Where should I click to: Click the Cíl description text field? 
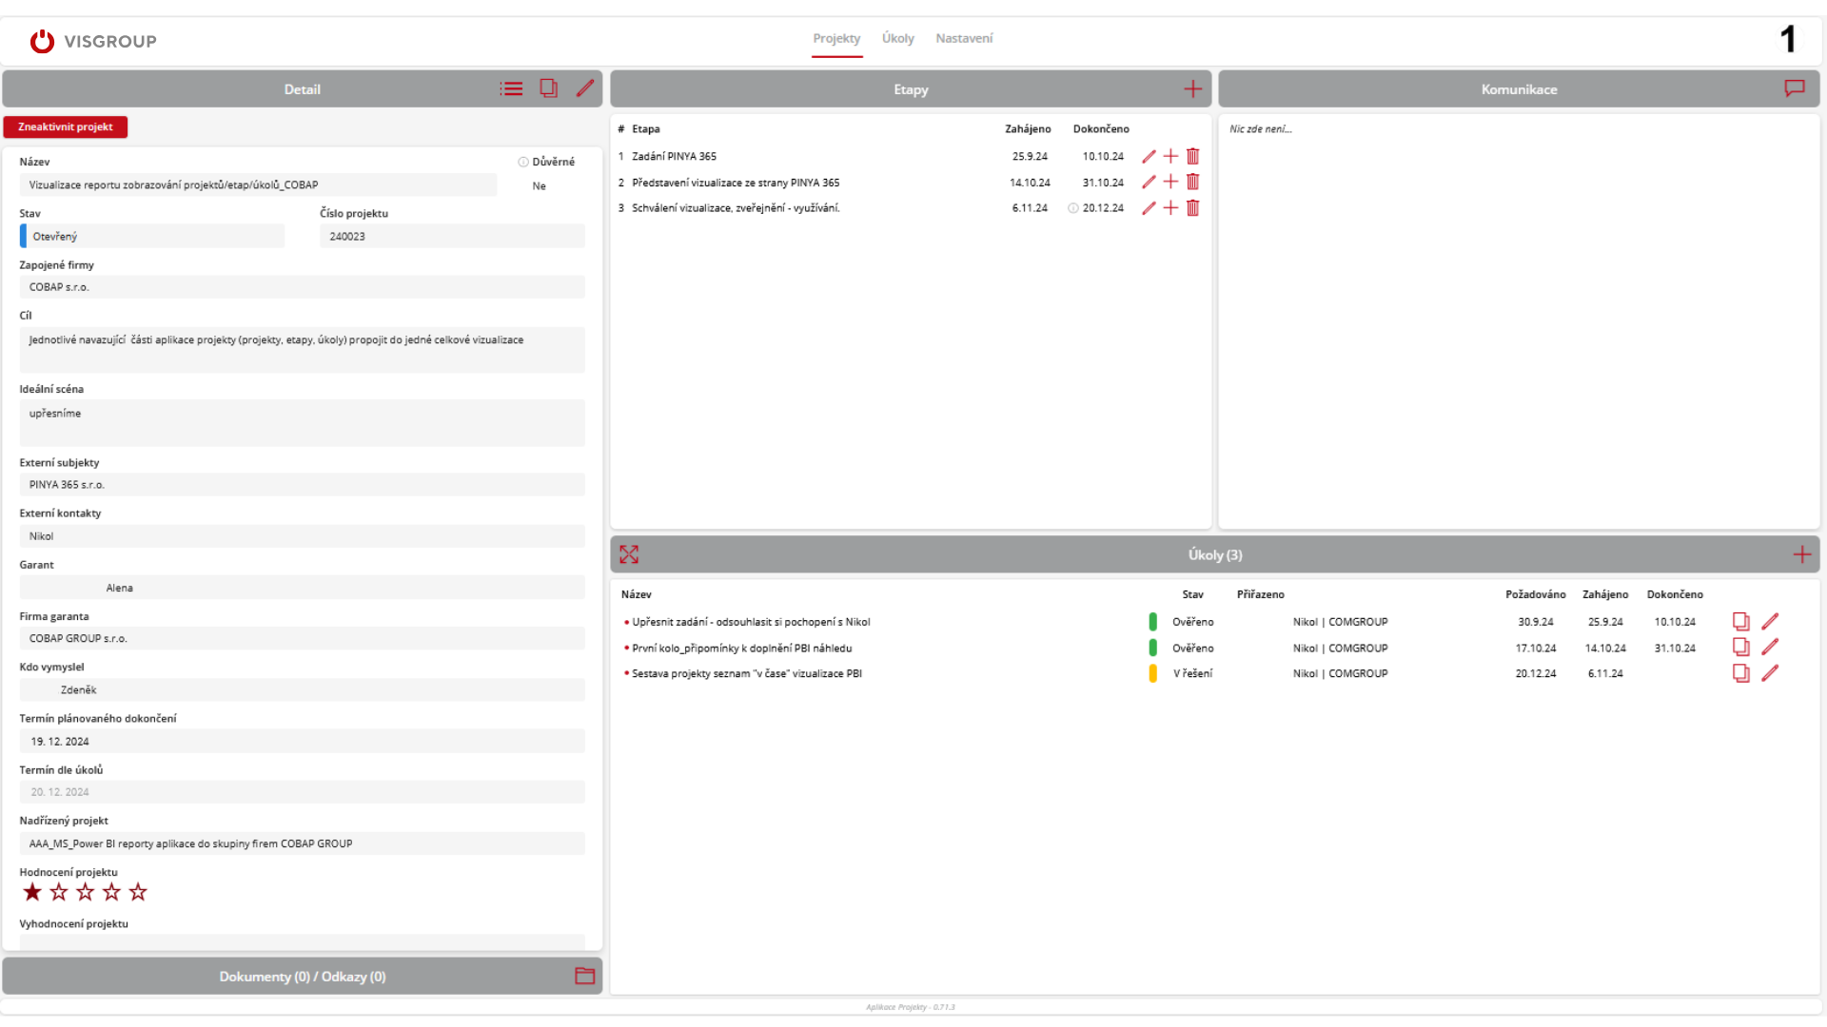point(302,350)
